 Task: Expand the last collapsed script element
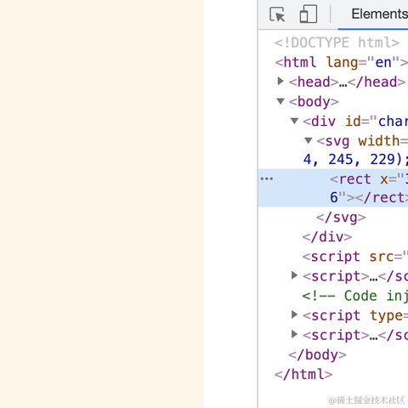pyautogui.click(x=294, y=334)
